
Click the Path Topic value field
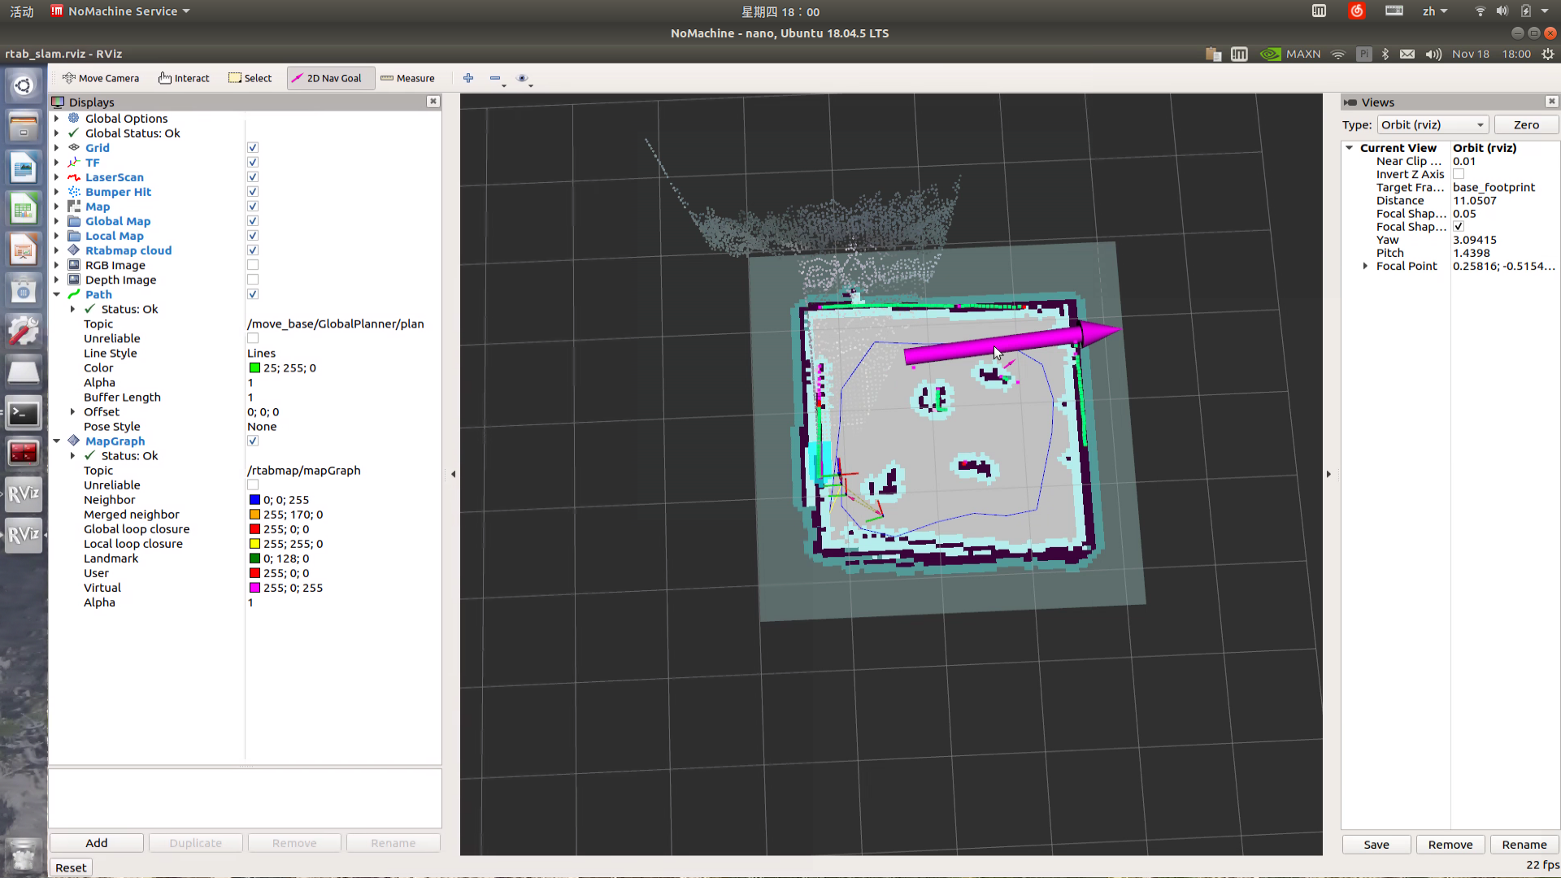coord(336,324)
